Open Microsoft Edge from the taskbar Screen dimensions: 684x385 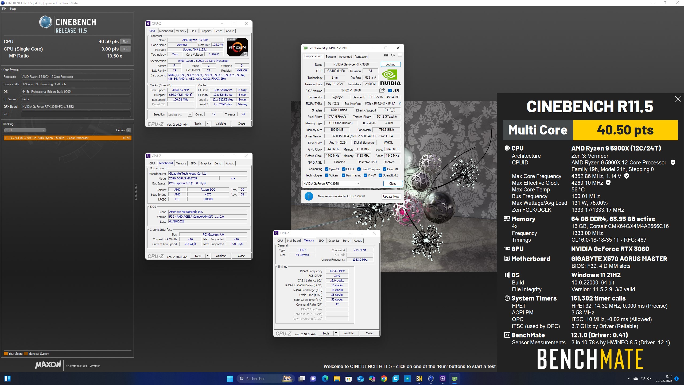[x=325, y=379]
